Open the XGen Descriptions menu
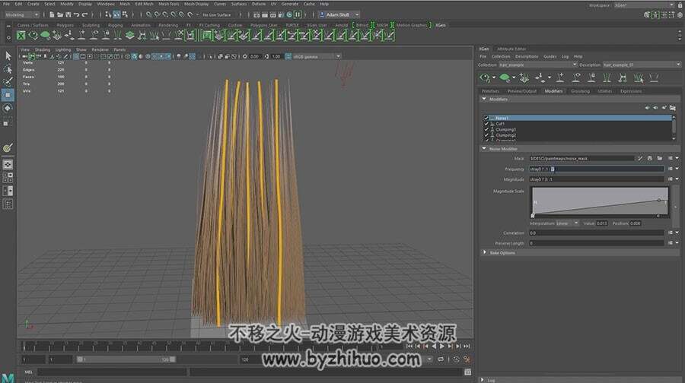The height and width of the screenshot is (383, 685). coord(527,57)
